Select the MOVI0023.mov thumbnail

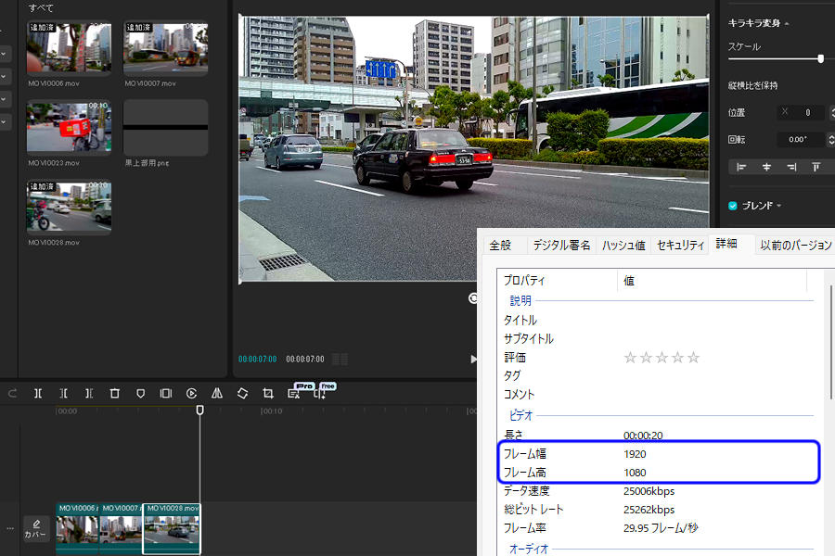[x=70, y=127]
